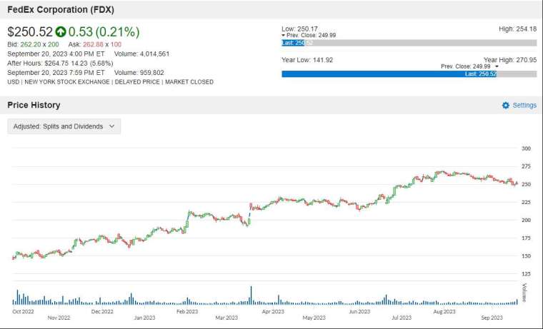Click the vertical Volume axis label
The height and width of the screenshot is (329, 543).
point(524,293)
